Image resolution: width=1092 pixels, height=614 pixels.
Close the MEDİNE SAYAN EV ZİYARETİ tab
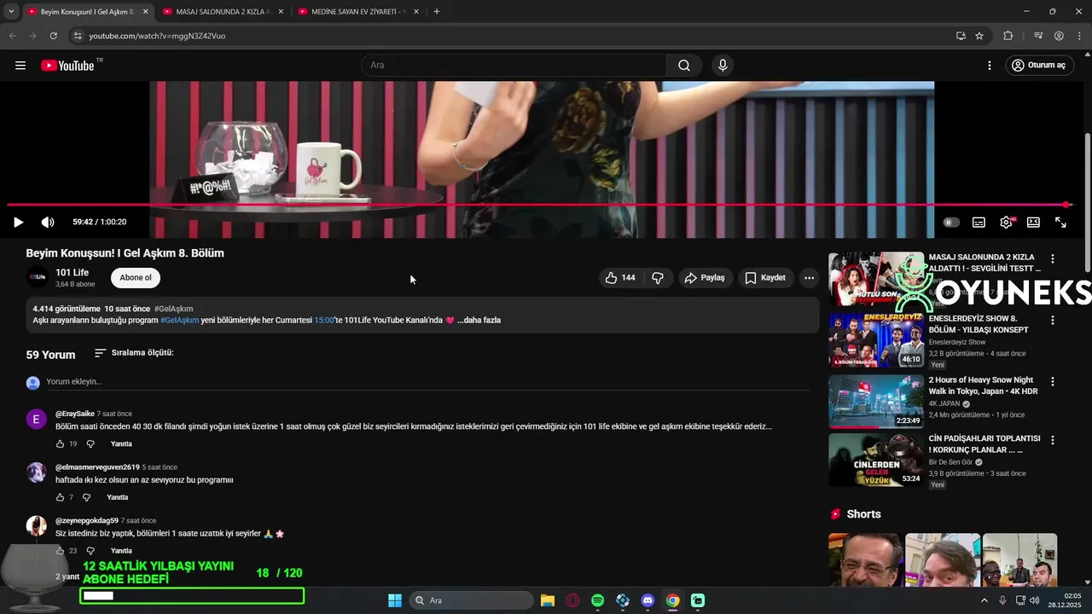[416, 12]
